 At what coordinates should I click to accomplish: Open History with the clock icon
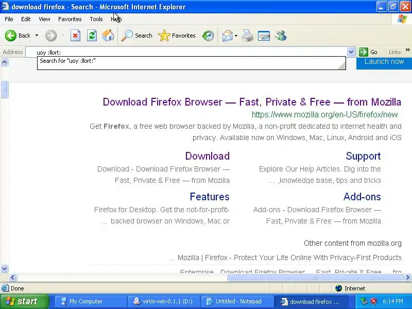pos(208,36)
